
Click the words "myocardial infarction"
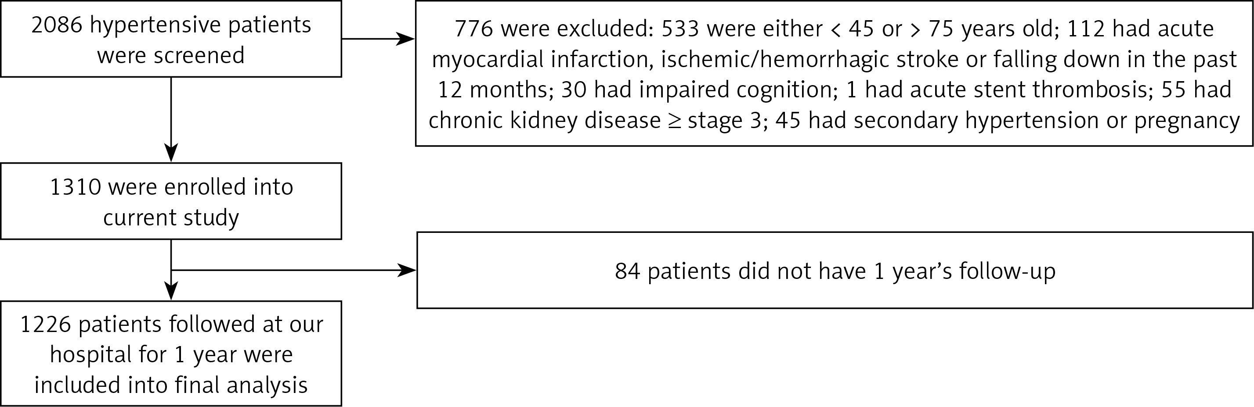click(x=542, y=60)
